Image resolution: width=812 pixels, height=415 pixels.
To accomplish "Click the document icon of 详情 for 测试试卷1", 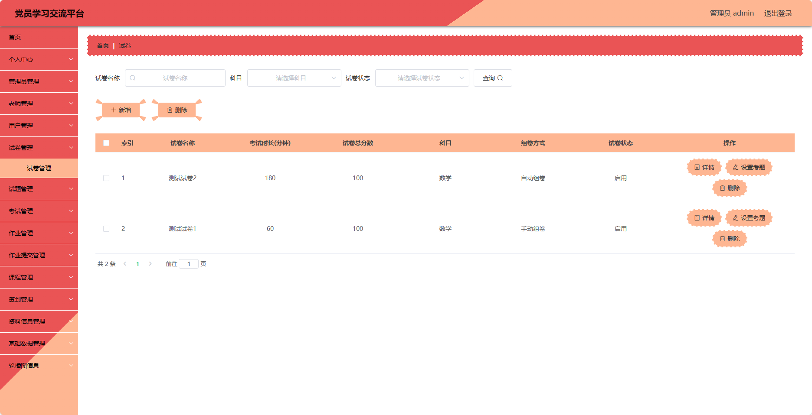I will coord(697,218).
